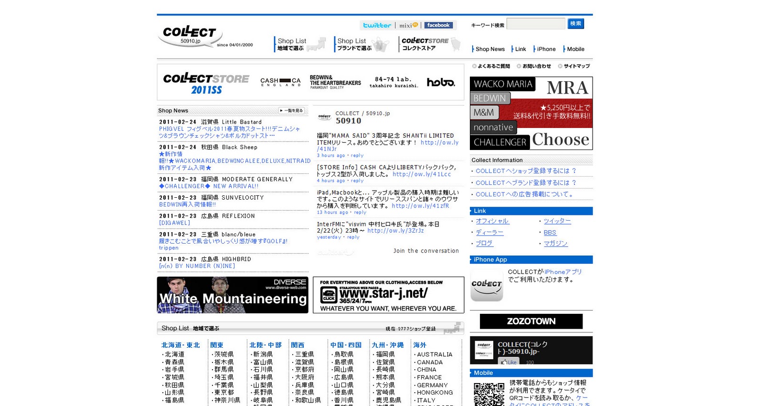Open the iPhone nav item
The width and height of the screenshot is (764, 406).
[x=545, y=49]
